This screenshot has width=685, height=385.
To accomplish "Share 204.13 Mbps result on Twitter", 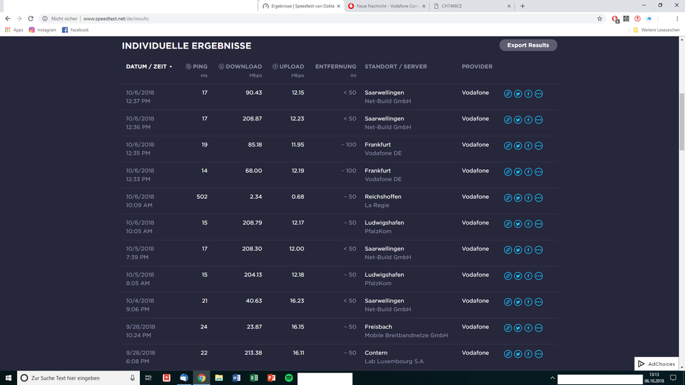I will pyautogui.click(x=518, y=276).
